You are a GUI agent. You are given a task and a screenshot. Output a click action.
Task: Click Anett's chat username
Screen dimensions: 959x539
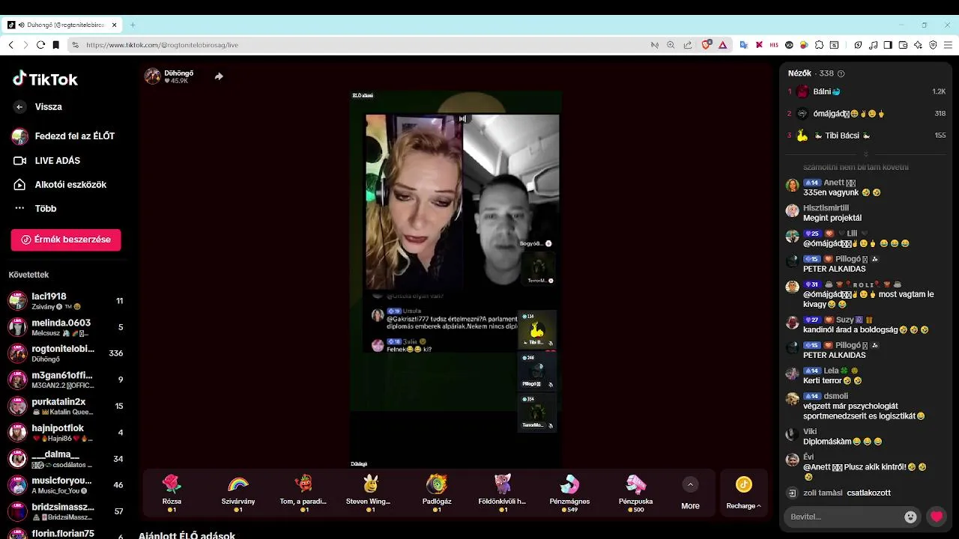(834, 183)
